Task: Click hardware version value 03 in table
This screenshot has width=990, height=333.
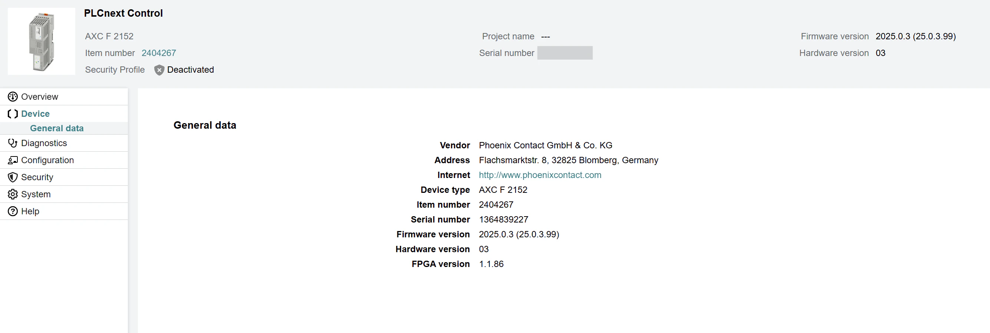Action: pyautogui.click(x=484, y=249)
